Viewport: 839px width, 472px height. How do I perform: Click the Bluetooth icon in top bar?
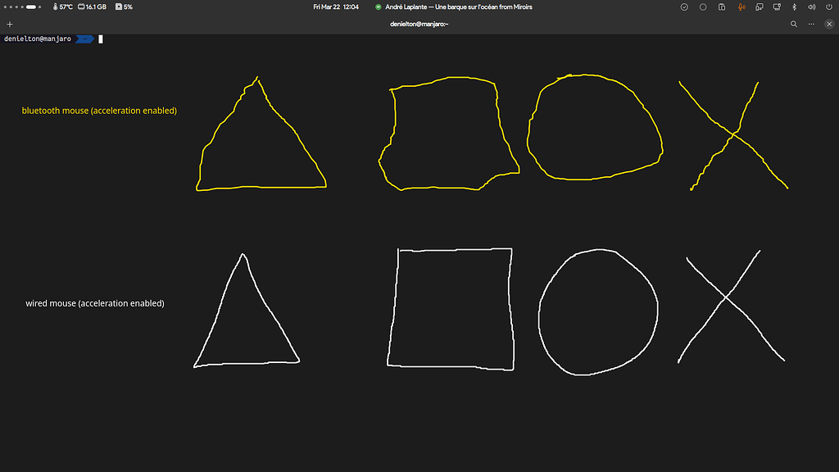pyautogui.click(x=793, y=7)
